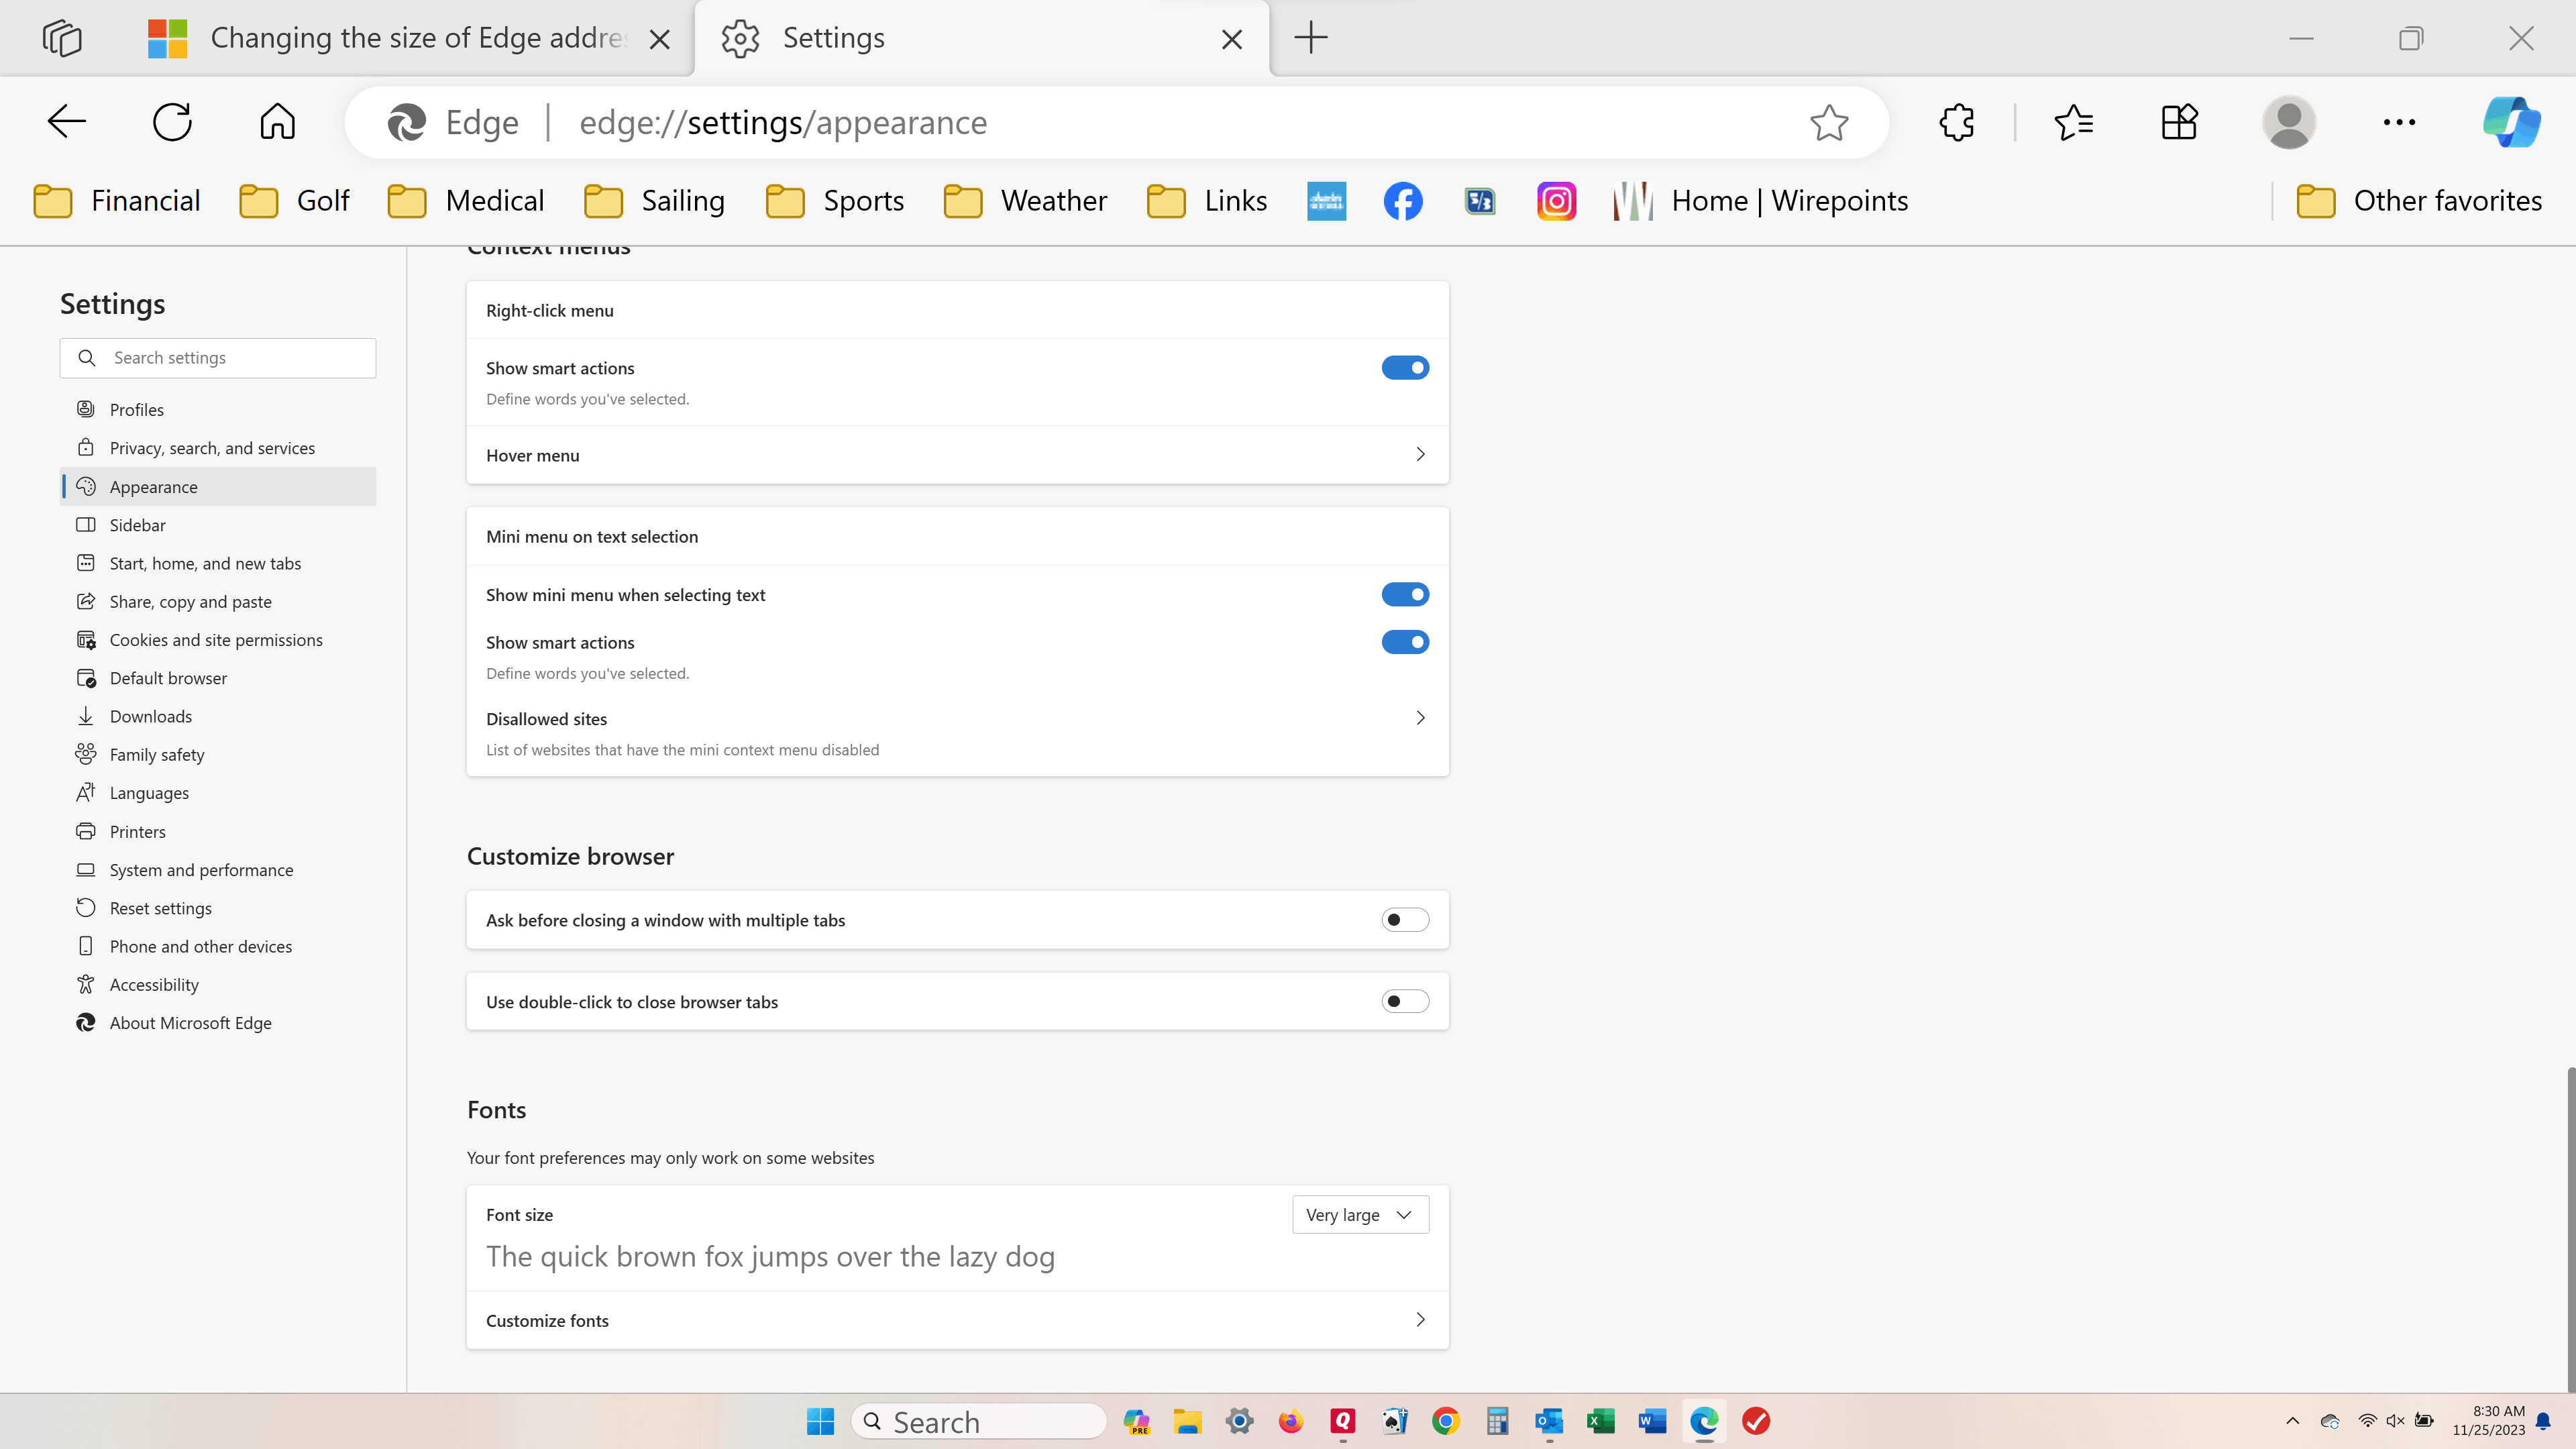Click the Edge icon on the taskbar
Screen dimensions: 2576x1449
pyautogui.click(x=1703, y=1420)
